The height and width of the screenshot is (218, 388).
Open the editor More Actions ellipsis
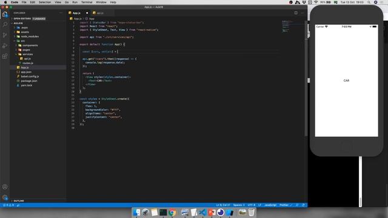pos(303,13)
